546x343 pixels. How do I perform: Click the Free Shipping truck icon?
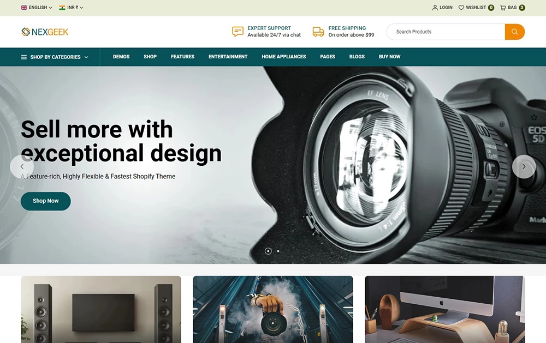317,32
